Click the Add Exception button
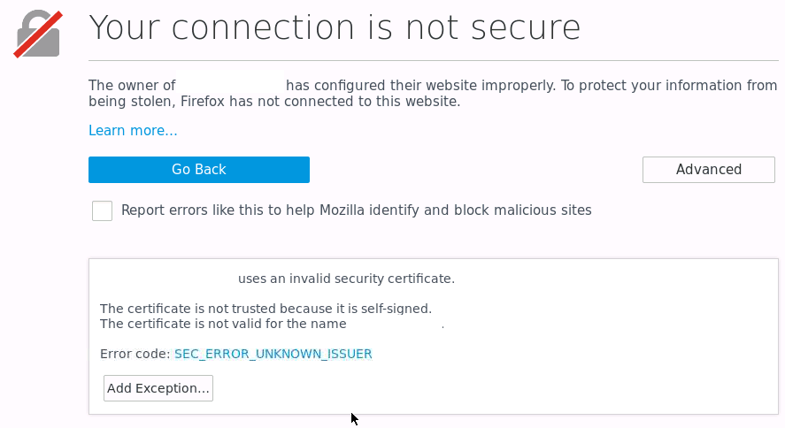785x428 pixels. (x=158, y=388)
